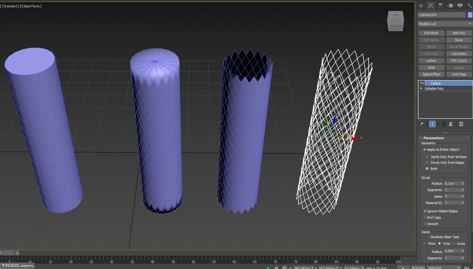Click the object color swatch

470,15
